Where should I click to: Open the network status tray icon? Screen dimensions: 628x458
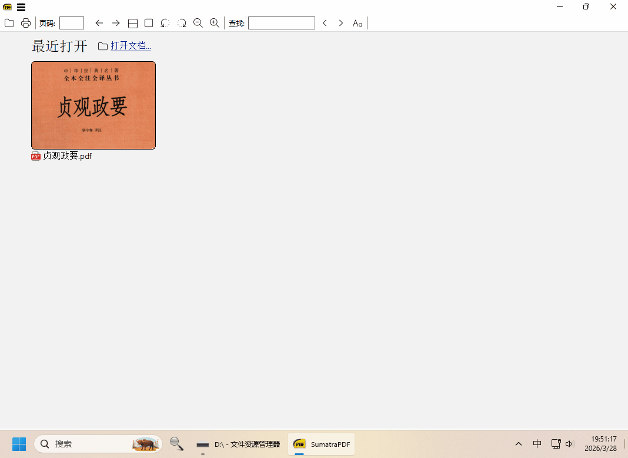(x=556, y=443)
